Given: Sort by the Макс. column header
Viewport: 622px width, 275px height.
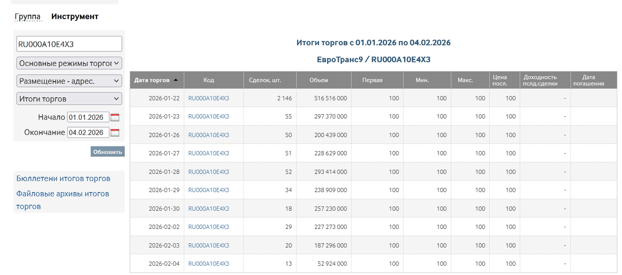Looking at the screenshot, I should point(465,80).
